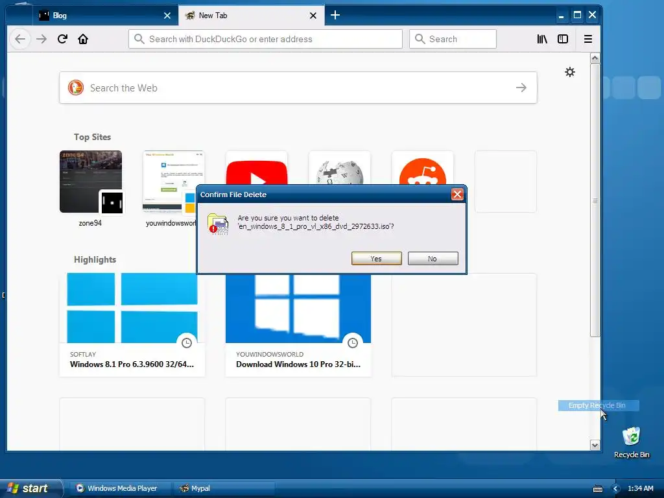The width and height of the screenshot is (664, 498).
Task: Open New Tab page settings gear
Action: point(570,72)
